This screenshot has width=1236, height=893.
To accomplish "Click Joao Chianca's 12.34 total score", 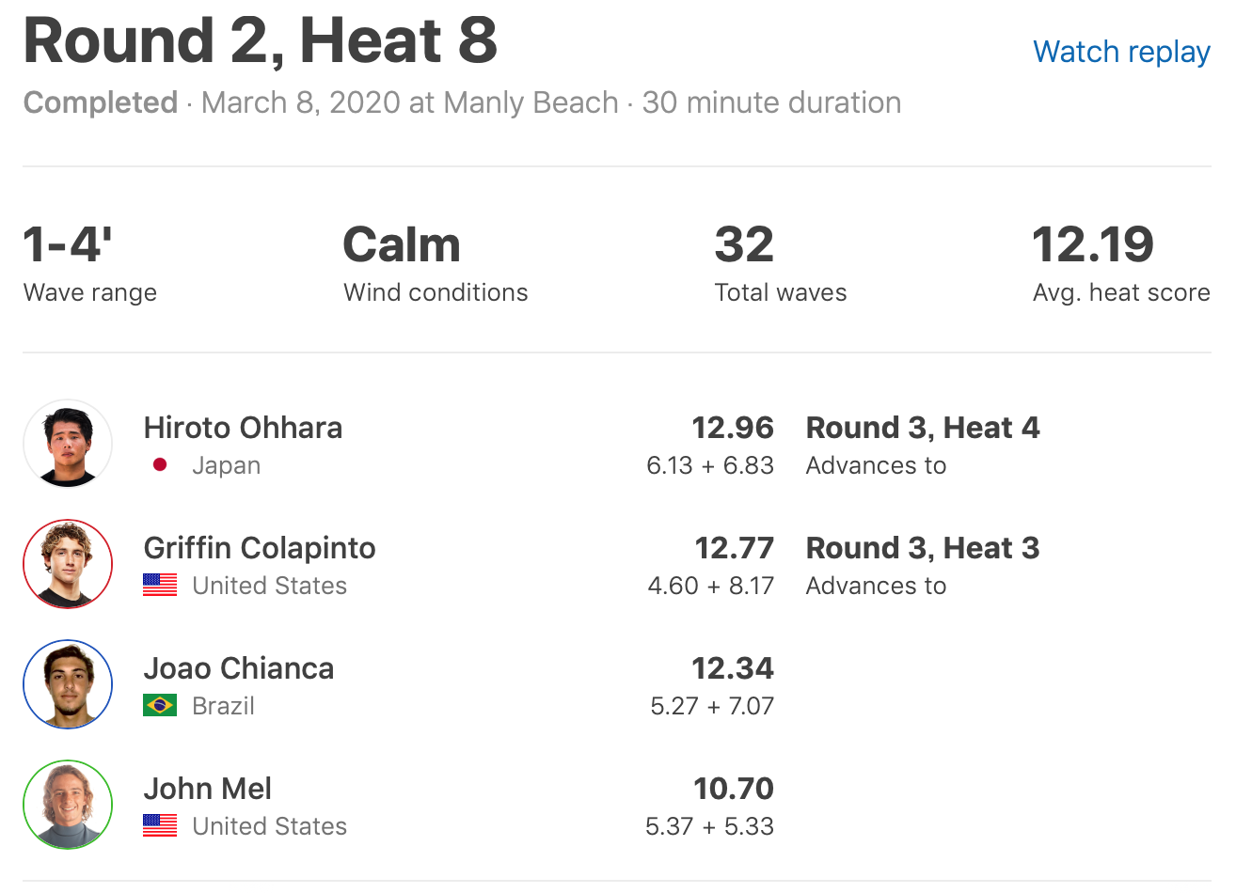I will click(x=733, y=668).
